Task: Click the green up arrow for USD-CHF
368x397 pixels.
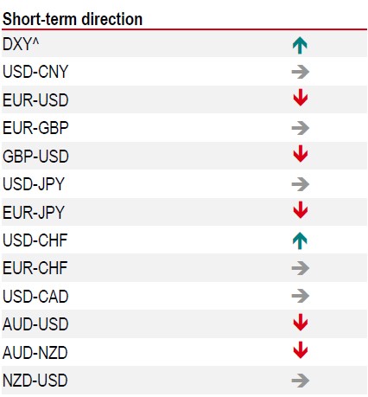Action: coord(300,240)
